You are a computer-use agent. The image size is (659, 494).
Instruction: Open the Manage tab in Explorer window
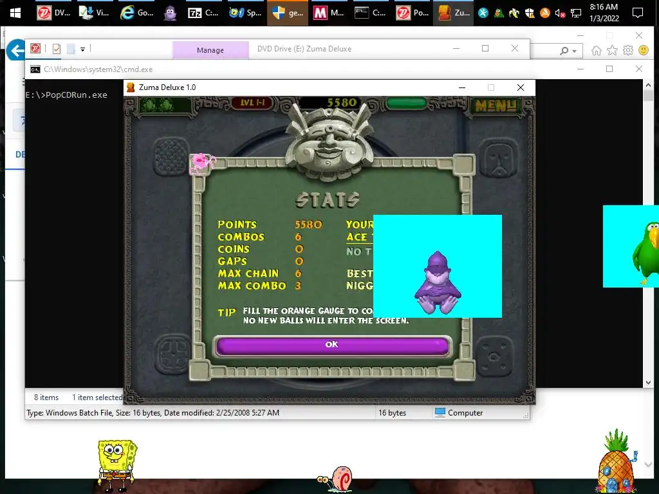click(210, 50)
